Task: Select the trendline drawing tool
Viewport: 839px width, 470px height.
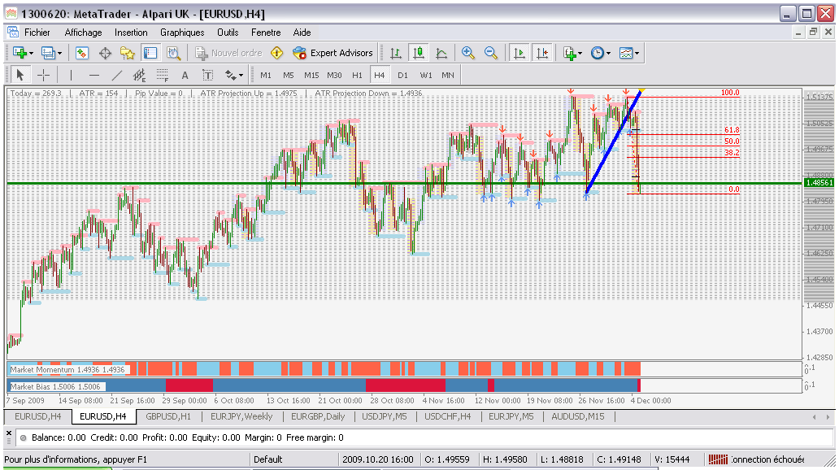Action: pyautogui.click(x=116, y=75)
